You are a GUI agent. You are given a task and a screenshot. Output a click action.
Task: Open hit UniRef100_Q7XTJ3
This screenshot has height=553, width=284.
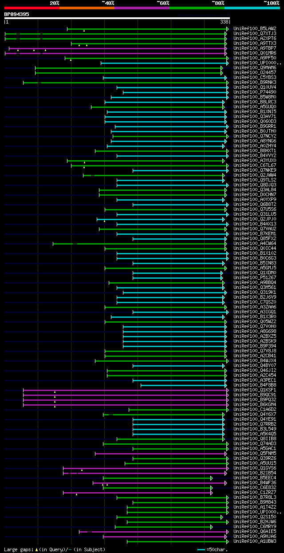point(255,34)
